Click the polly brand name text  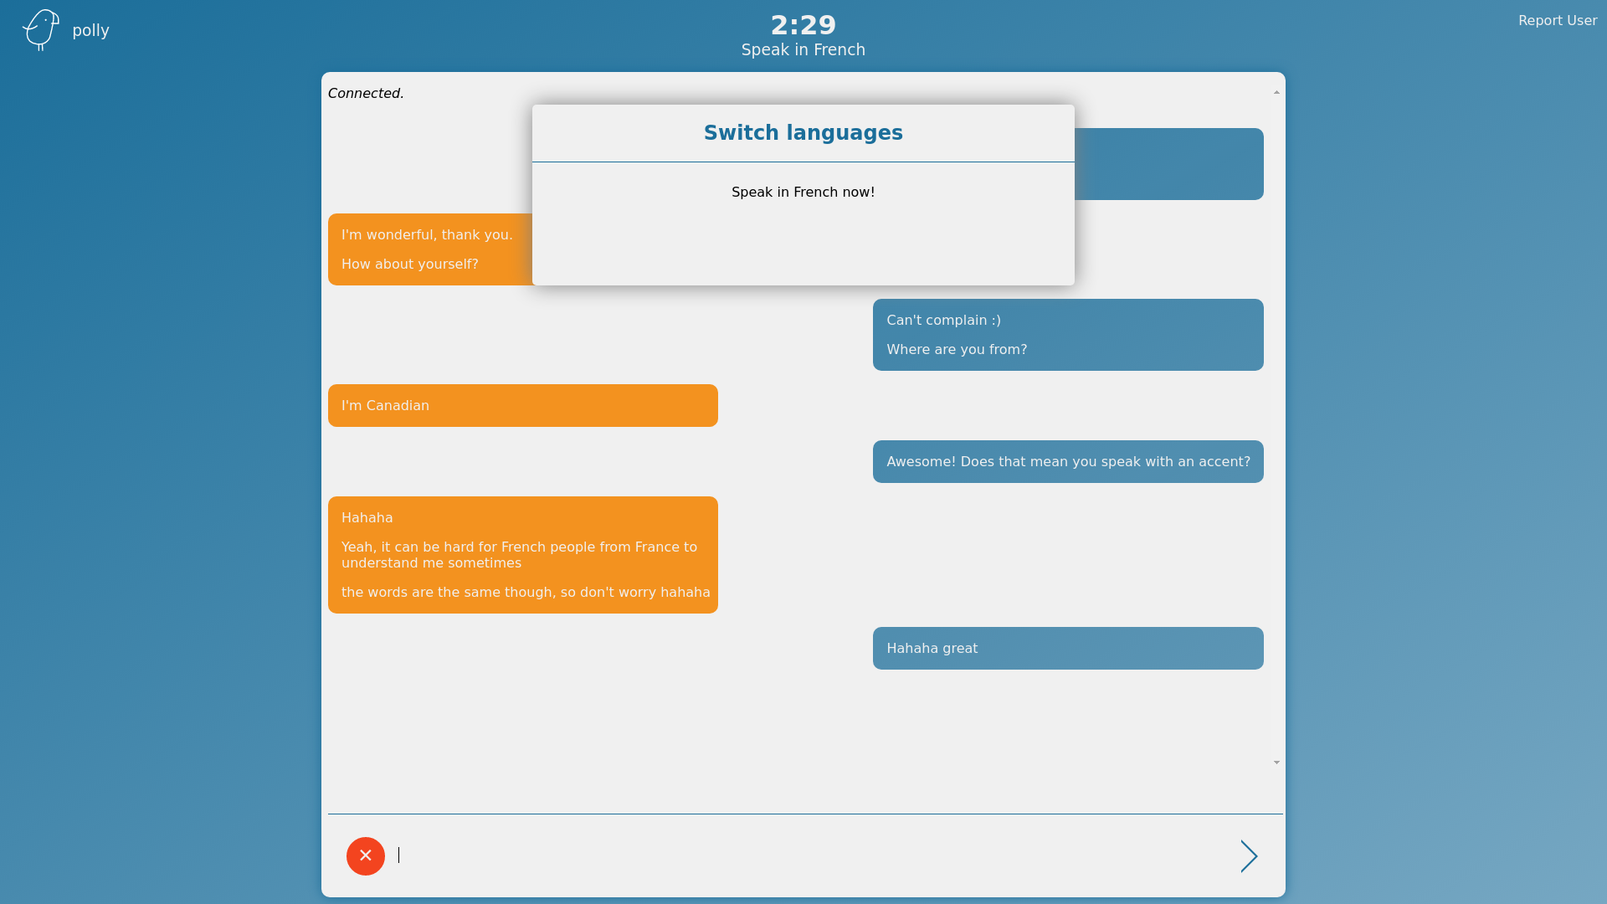pyautogui.click(x=90, y=31)
